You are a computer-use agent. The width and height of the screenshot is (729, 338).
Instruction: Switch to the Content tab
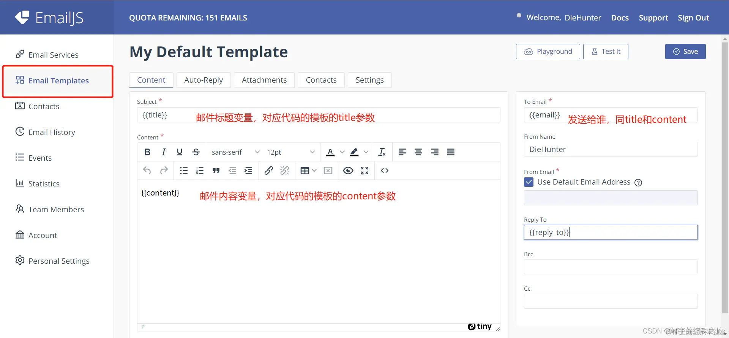[x=151, y=80]
